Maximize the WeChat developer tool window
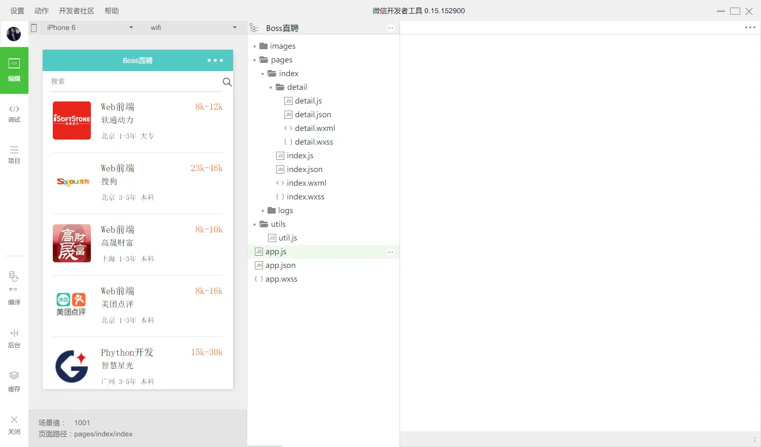Screen dimensions: 761x447 (x=735, y=11)
